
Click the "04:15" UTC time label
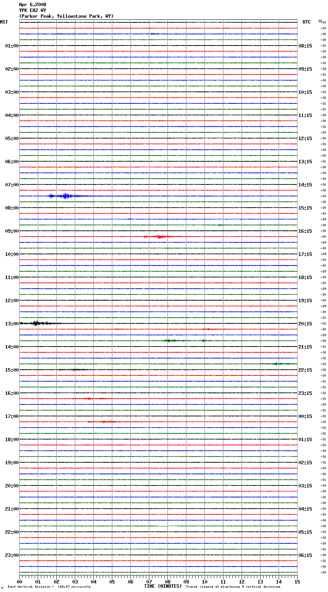[305, 509]
